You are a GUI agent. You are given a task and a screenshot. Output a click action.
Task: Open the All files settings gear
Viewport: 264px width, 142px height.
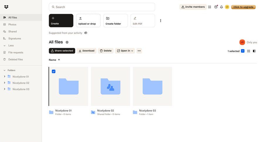(67, 42)
